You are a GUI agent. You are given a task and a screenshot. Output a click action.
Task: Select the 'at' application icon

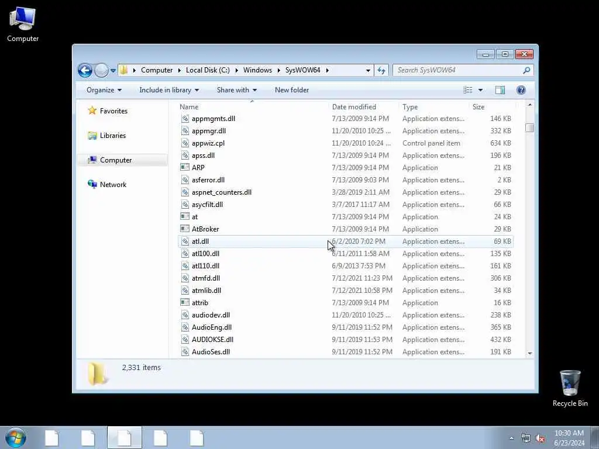pos(185,217)
